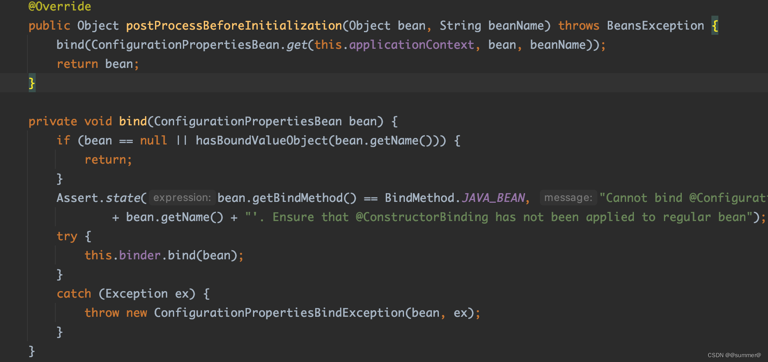The image size is (768, 362).
Task: Click the JAVA_BEAN enum constant
Action: click(493, 198)
